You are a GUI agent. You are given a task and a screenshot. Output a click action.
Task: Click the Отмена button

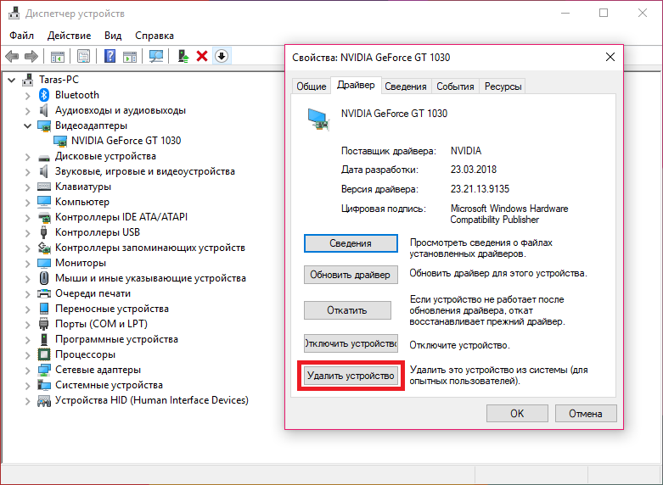[x=586, y=413]
